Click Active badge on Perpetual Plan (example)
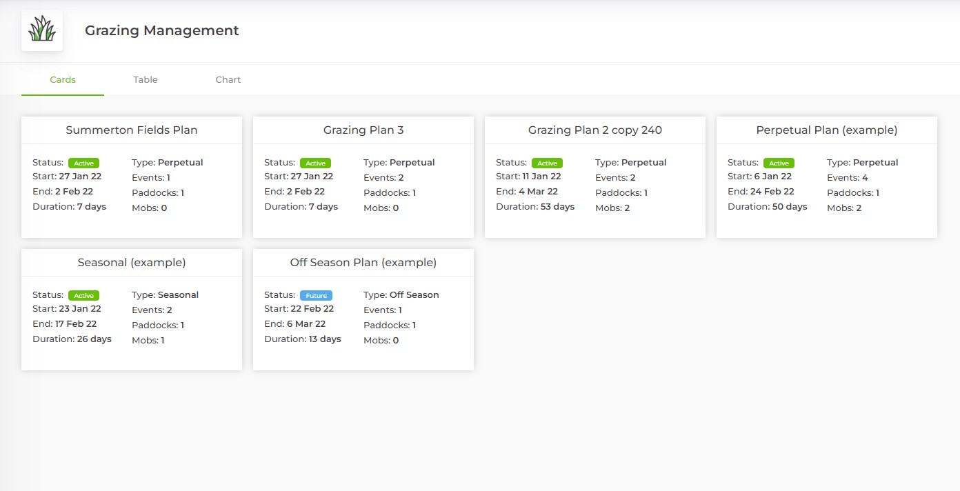Screen dimensions: 960x491 tap(779, 163)
